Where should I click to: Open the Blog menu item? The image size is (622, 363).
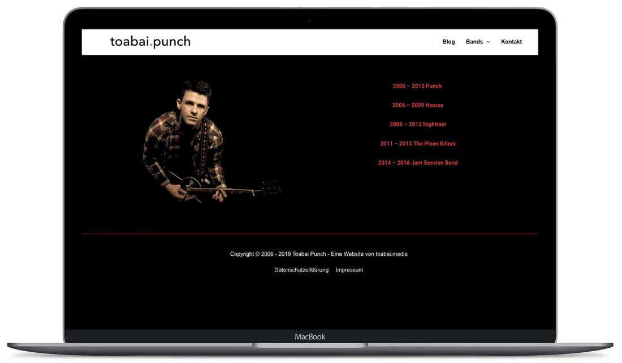448,42
